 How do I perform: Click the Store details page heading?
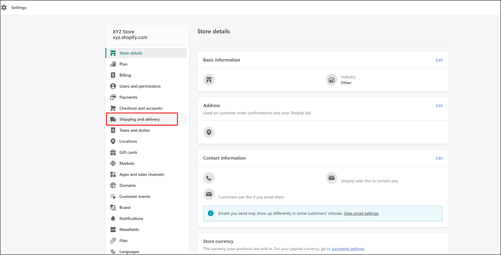tap(214, 31)
